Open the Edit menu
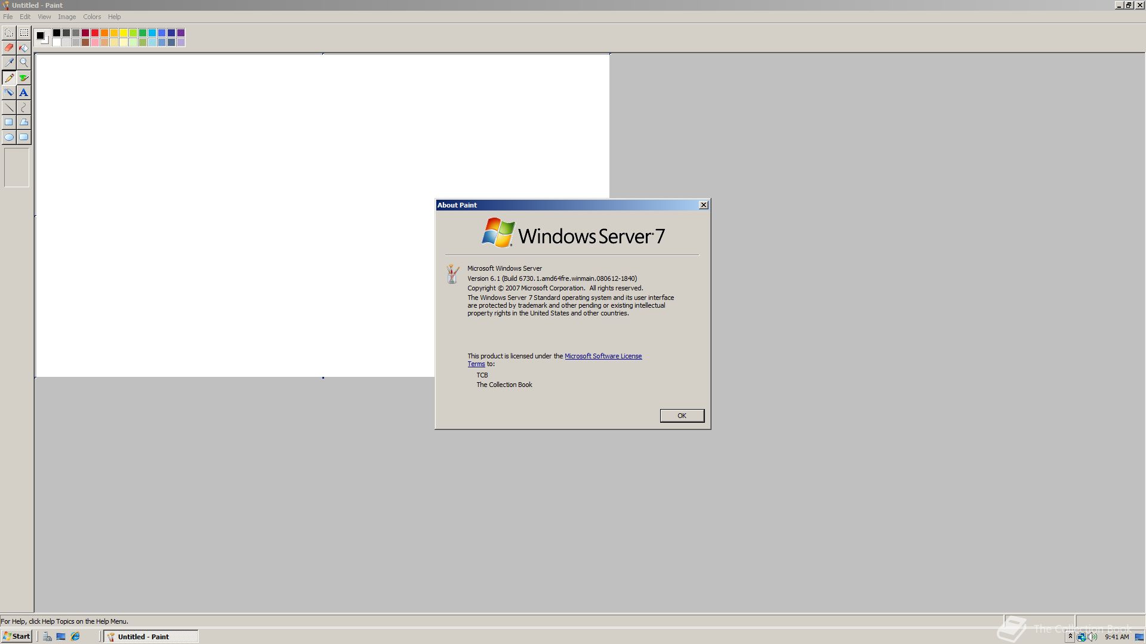This screenshot has width=1146, height=644. 25,17
